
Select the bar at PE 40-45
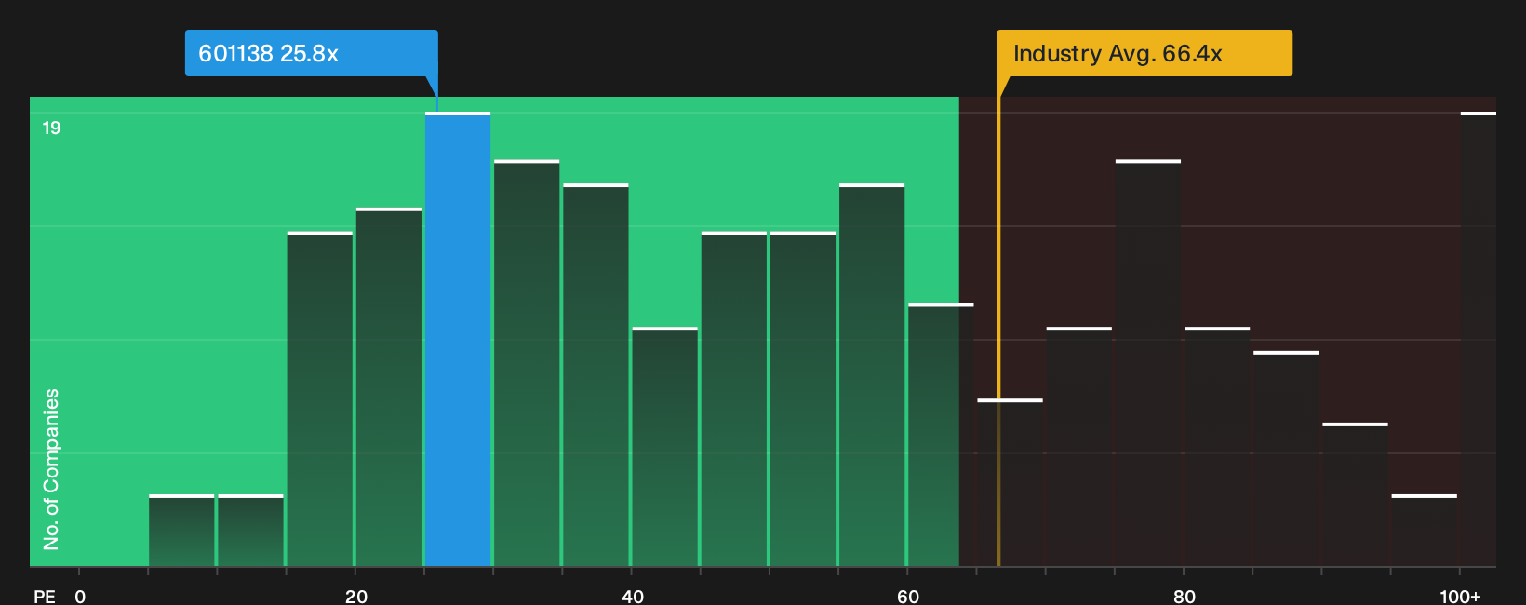[665, 447]
